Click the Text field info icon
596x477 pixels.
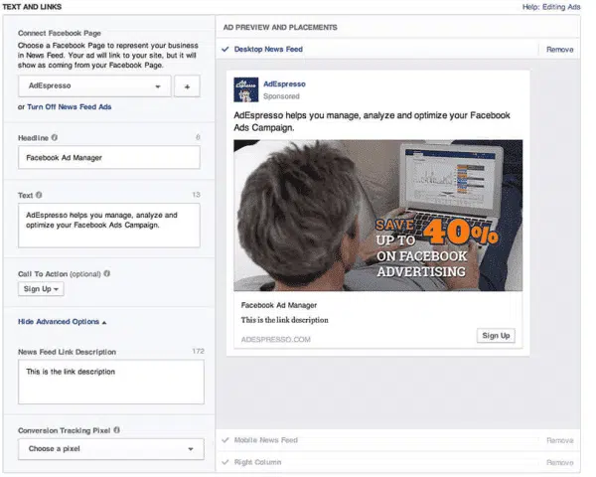coord(39,196)
